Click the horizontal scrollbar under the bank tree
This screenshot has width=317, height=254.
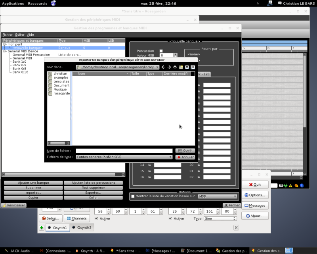click(63, 174)
